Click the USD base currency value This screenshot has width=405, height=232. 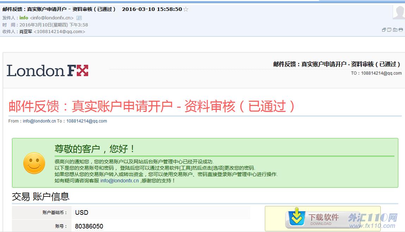pos(82,213)
